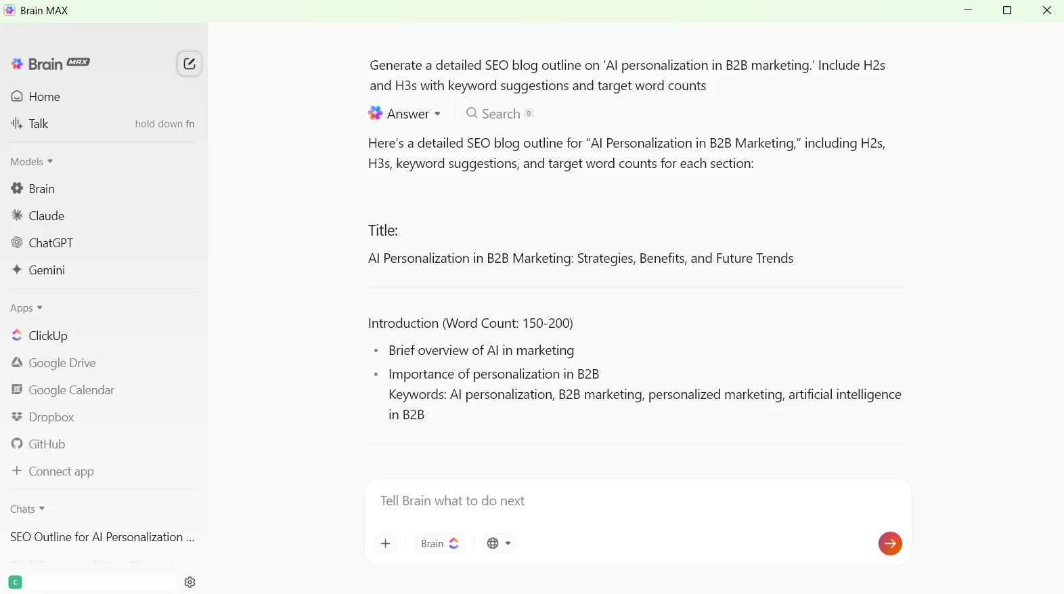Click 'Importance of personalization in B2B' bullet
This screenshot has height=594, width=1064.
494,375
